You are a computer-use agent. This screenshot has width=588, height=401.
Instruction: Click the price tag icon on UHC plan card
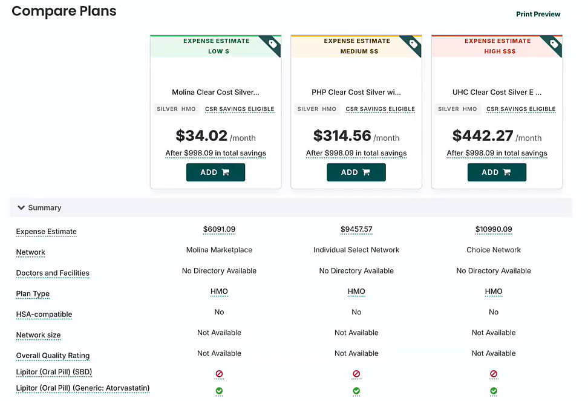coord(554,44)
